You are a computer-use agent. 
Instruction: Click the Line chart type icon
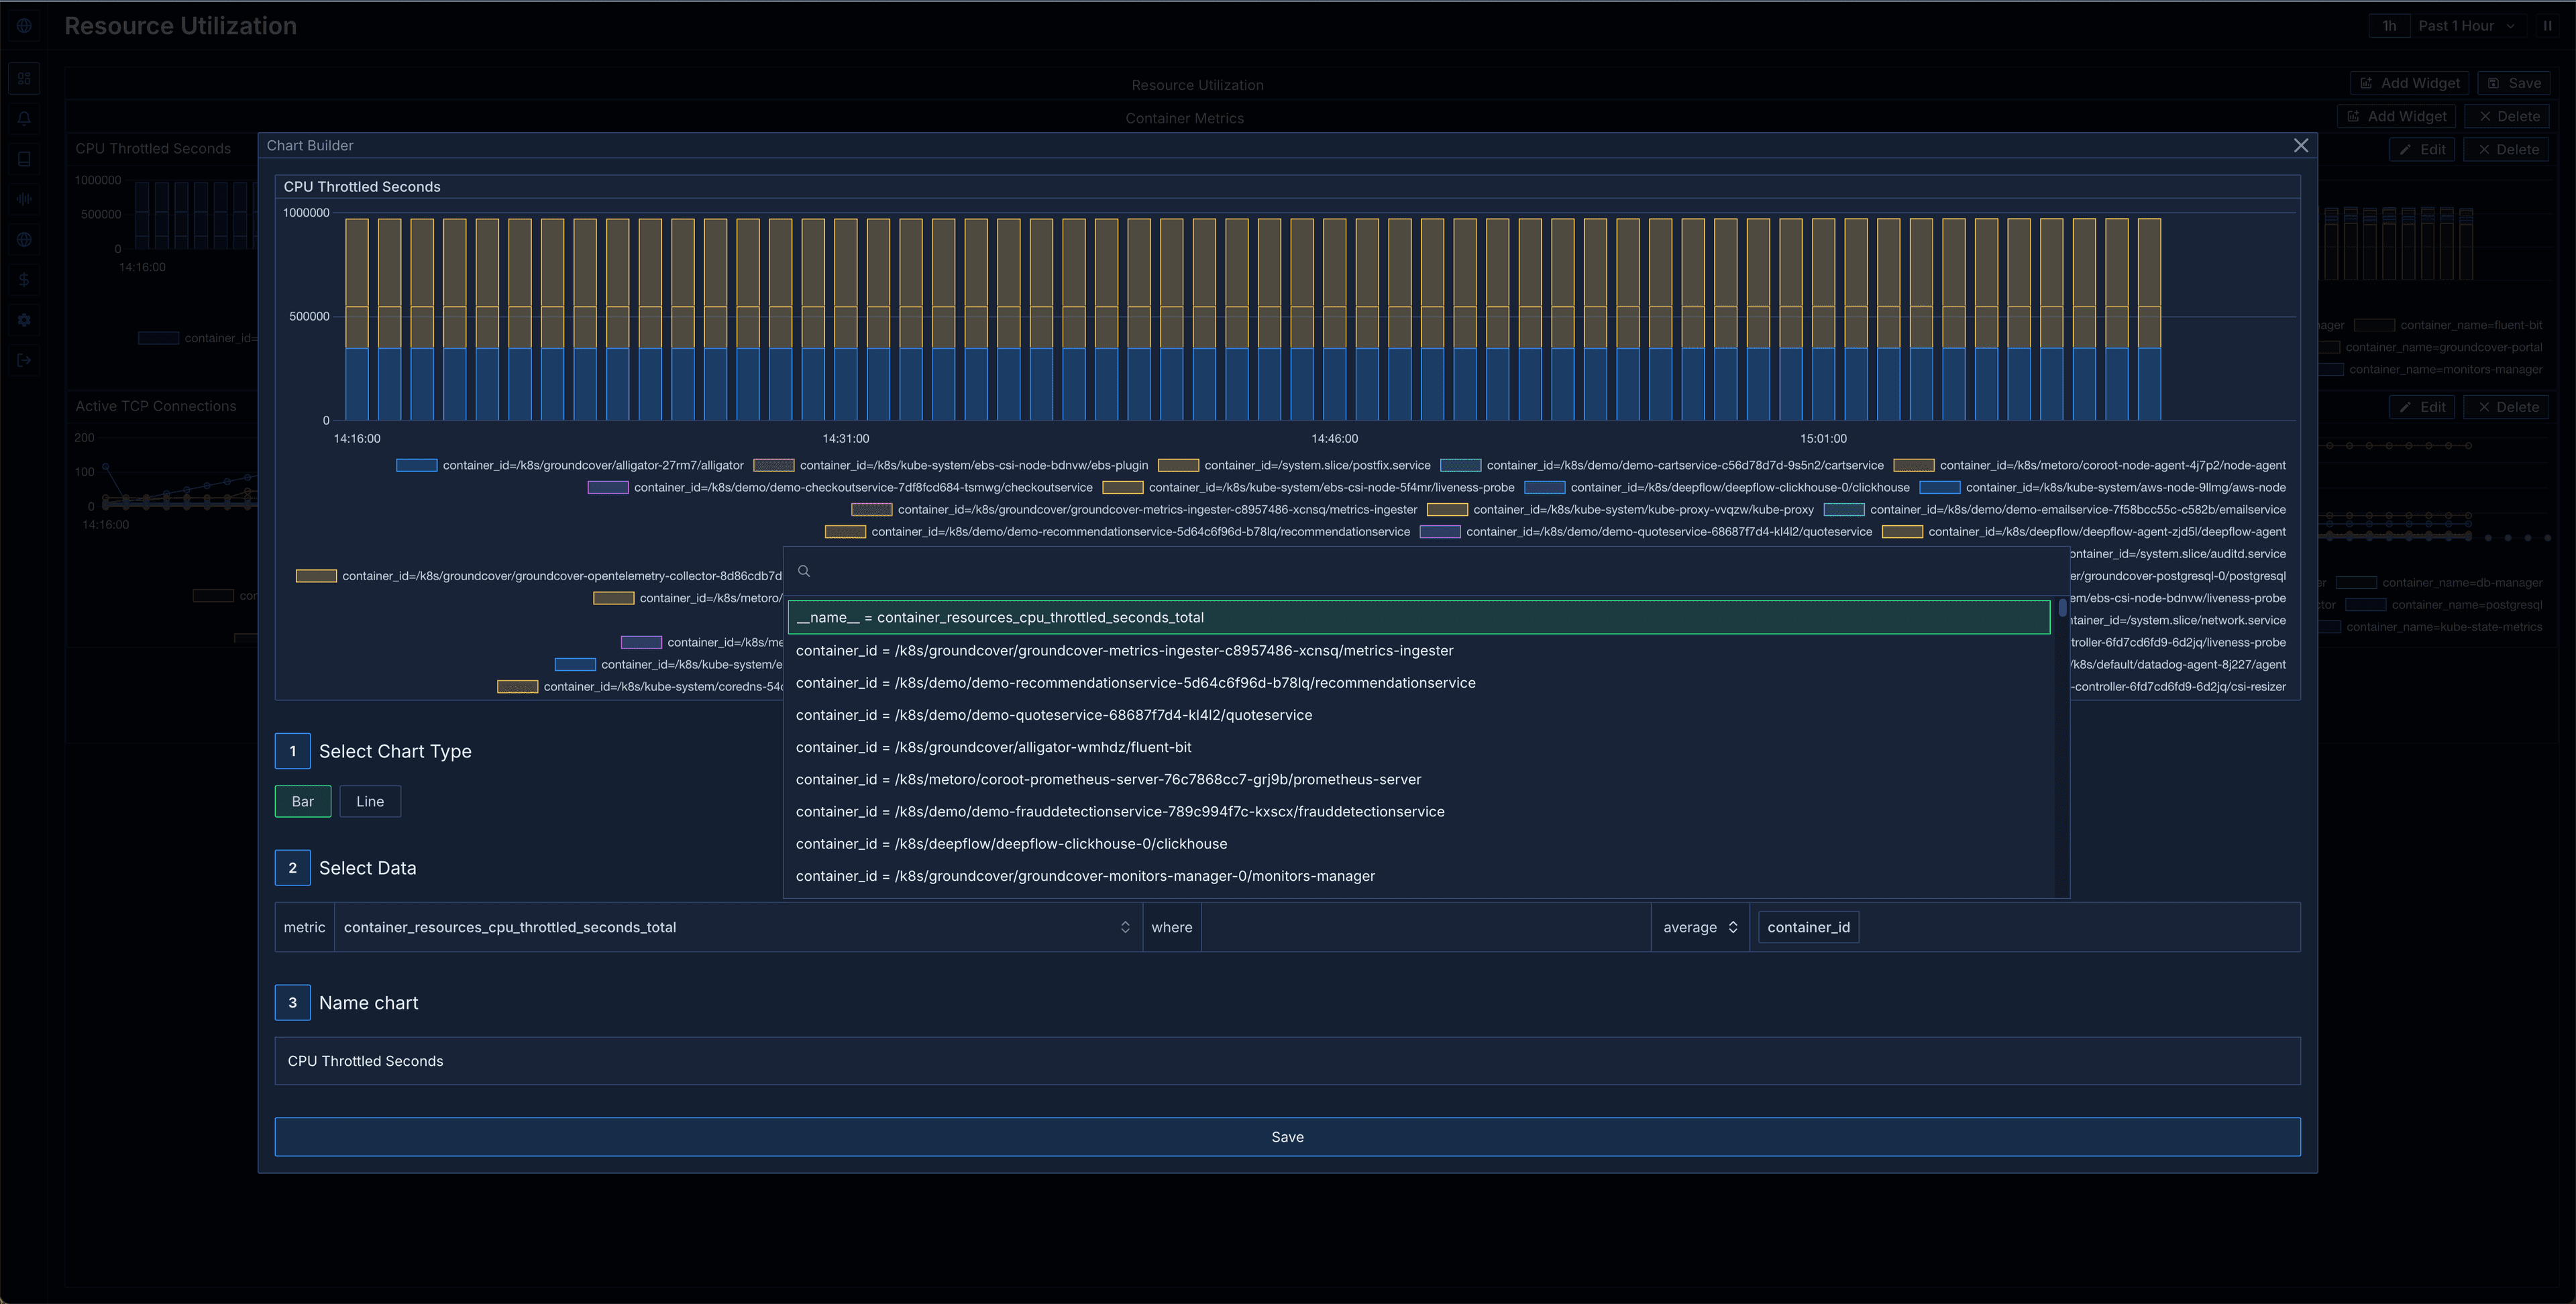click(369, 802)
